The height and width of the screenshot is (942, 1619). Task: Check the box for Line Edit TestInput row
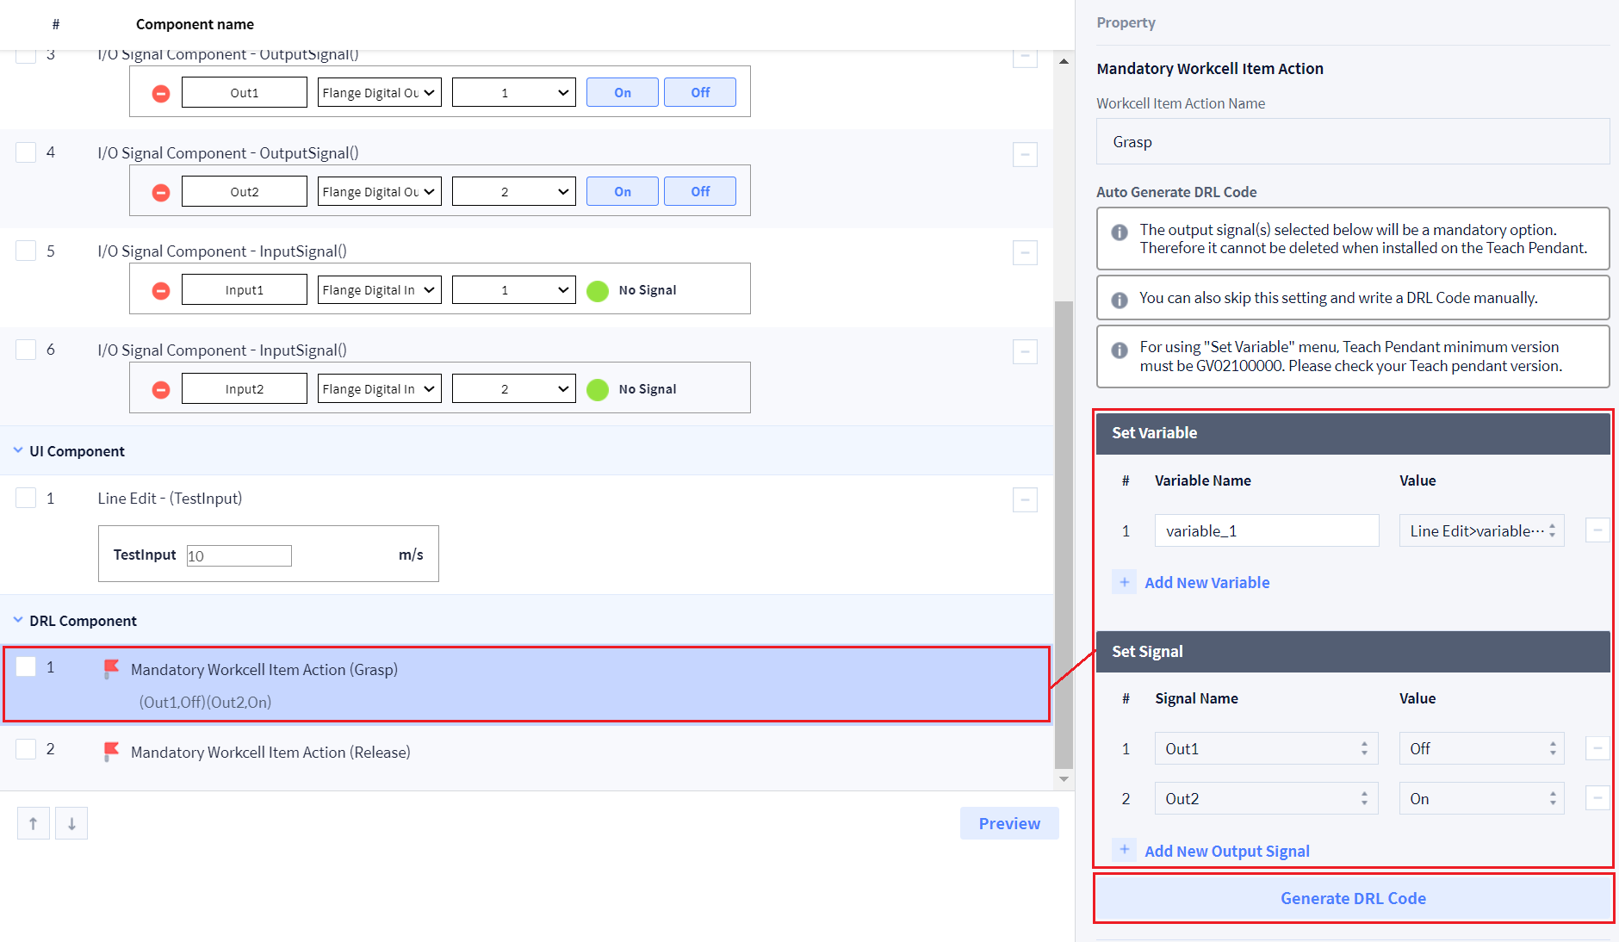click(x=27, y=499)
